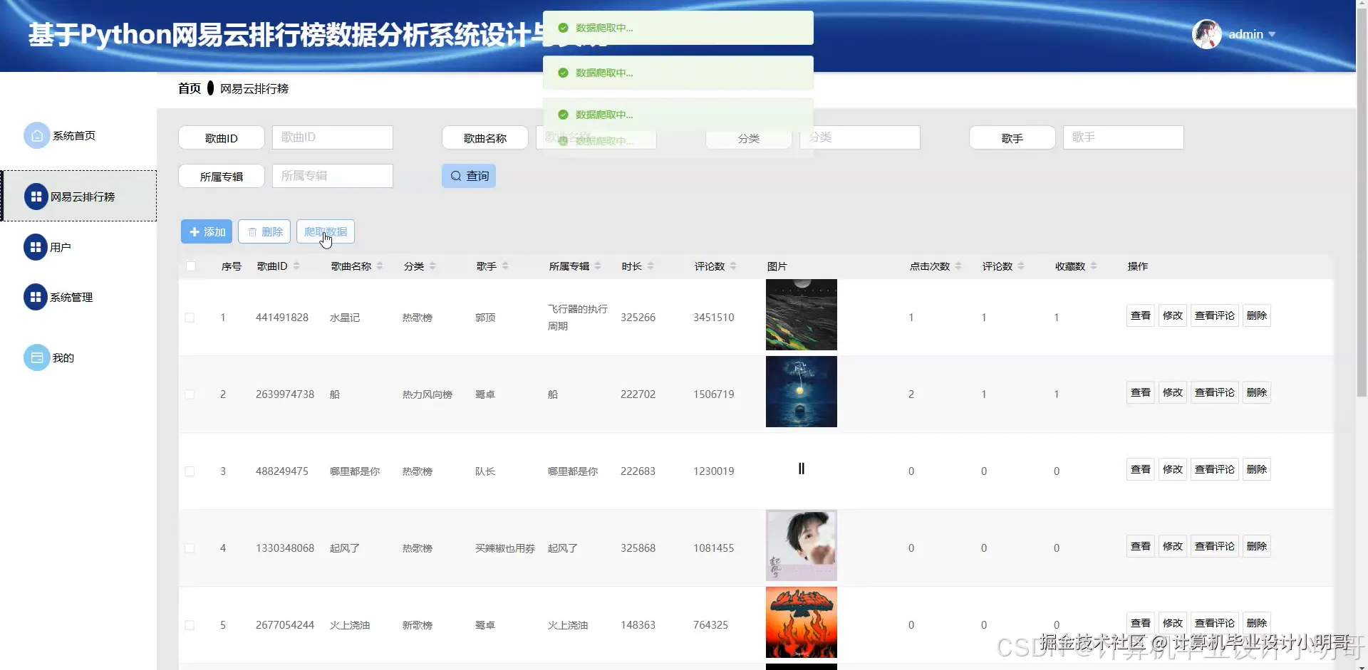This screenshot has width=1368, height=670.
Task: Click the sort arrows beside 歌曲名称 header
Action: pyautogui.click(x=380, y=266)
